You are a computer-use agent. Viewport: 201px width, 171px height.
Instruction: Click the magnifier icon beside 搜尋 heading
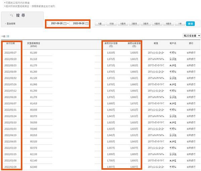click(x=11, y=15)
